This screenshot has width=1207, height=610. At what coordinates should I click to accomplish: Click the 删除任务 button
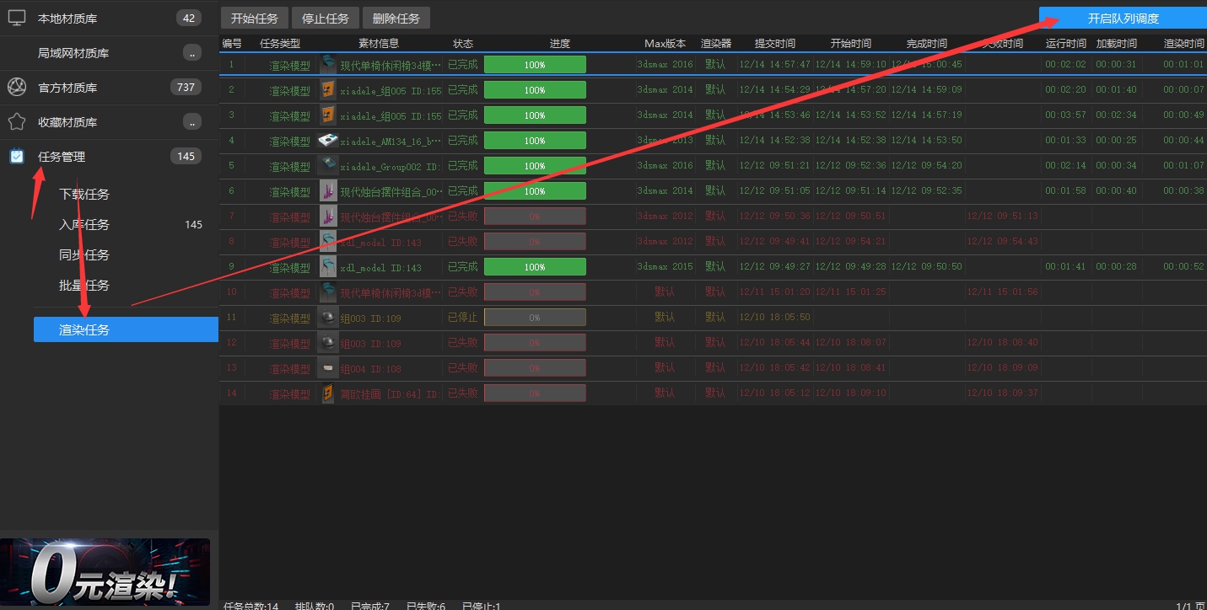396,18
